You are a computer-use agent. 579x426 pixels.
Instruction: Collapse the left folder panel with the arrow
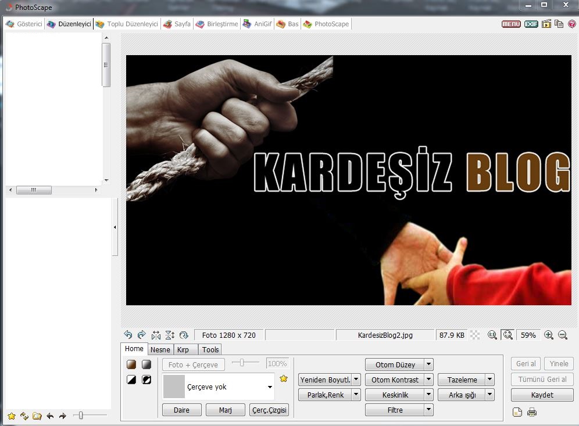115,227
